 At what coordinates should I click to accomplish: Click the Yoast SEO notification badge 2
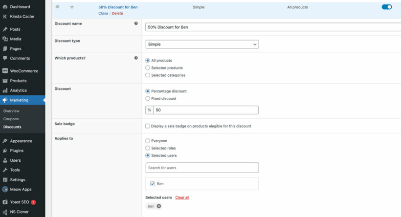point(33,202)
